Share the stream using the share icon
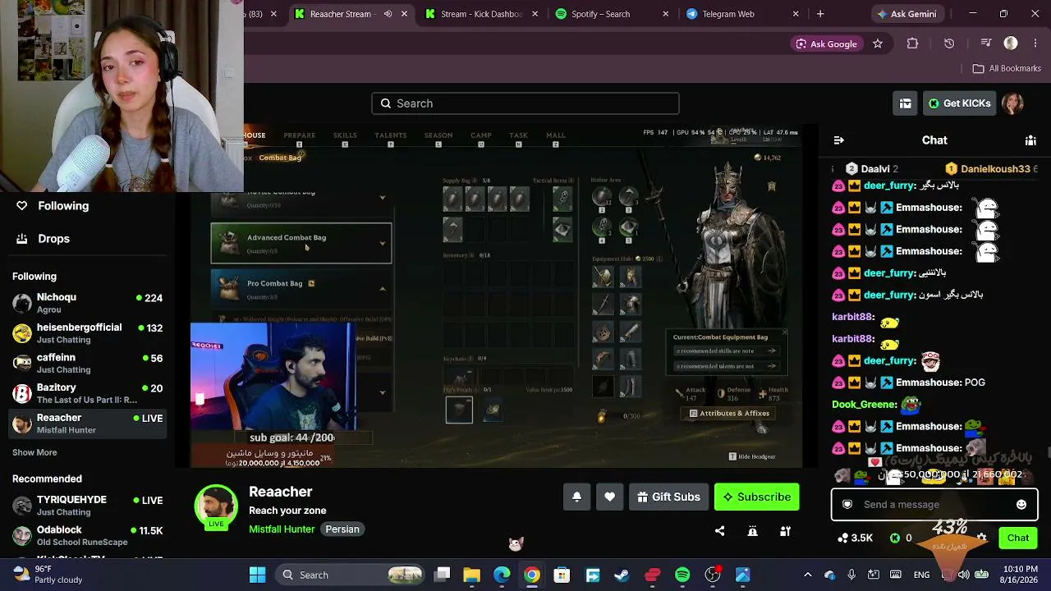The width and height of the screenshot is (1051, 591). pyautogui.click(x=719, y=531)
